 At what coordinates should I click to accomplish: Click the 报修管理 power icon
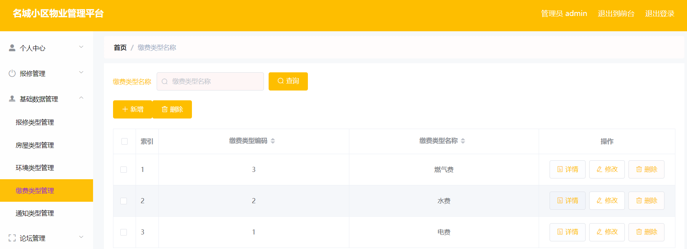click(12, 73)
